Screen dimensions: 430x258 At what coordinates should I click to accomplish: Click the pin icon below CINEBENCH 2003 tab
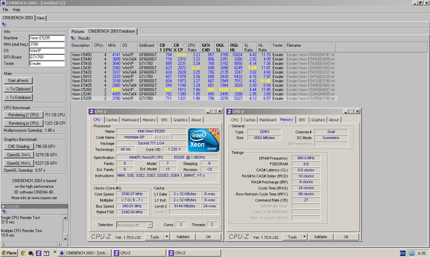coord(4,25)
